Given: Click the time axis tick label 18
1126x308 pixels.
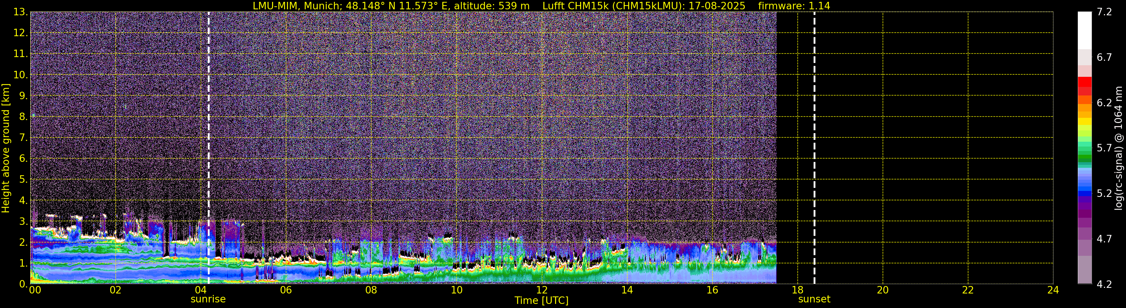Looking at the screenshot, I should [x=797, y=290].
